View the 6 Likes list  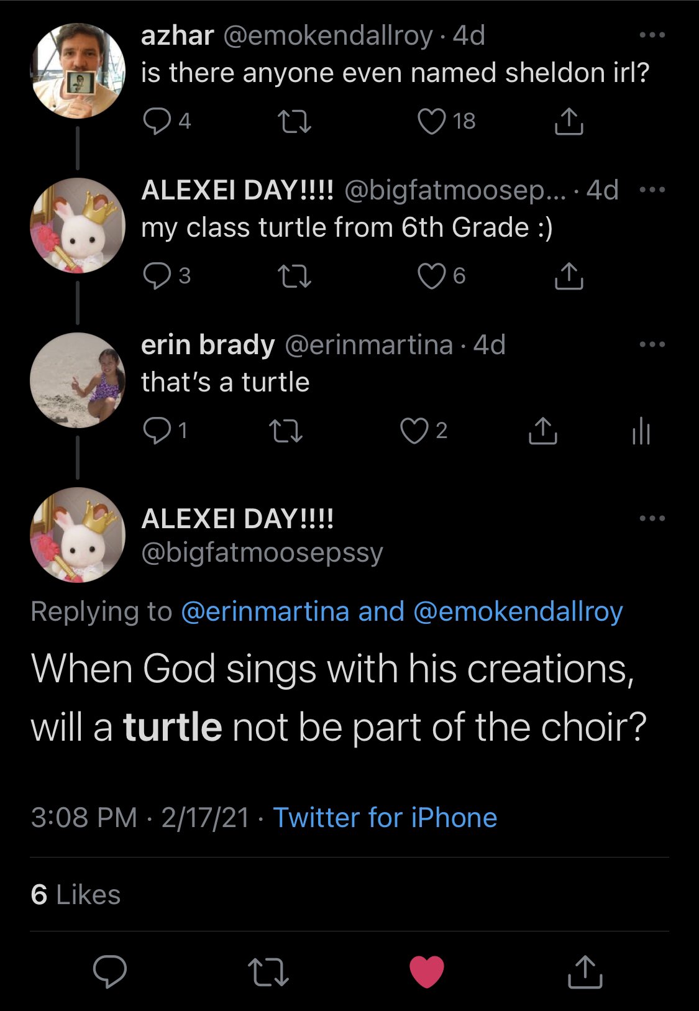[75, 895]
